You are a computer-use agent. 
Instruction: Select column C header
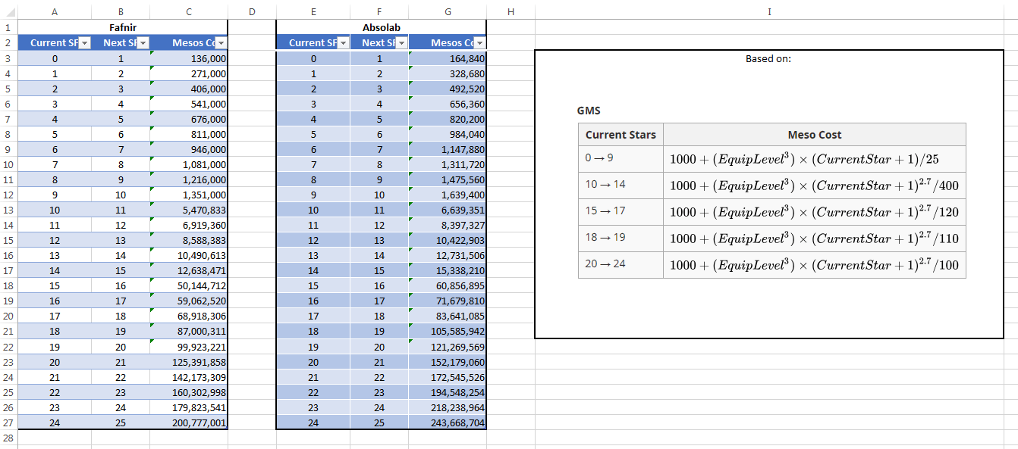pos(189,11)
